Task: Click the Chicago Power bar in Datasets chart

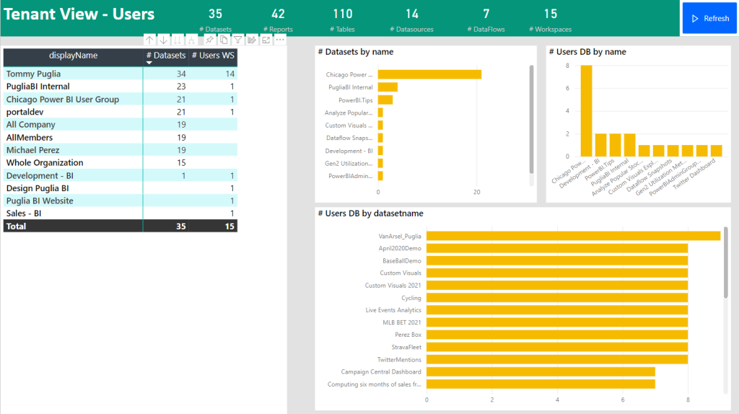Action: pos(429,74)
